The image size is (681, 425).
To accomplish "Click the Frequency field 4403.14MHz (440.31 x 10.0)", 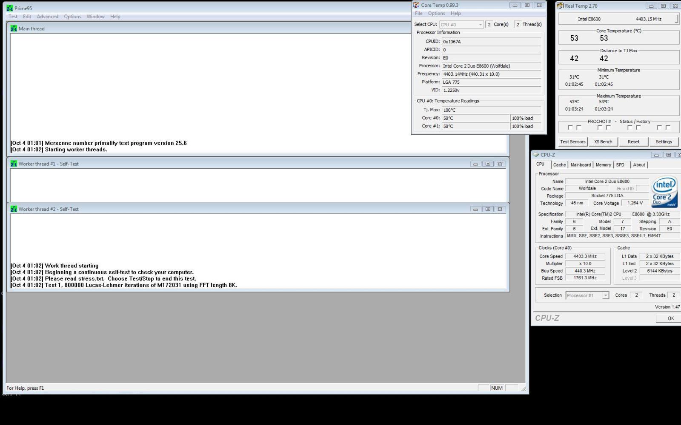I will (492, 74).
